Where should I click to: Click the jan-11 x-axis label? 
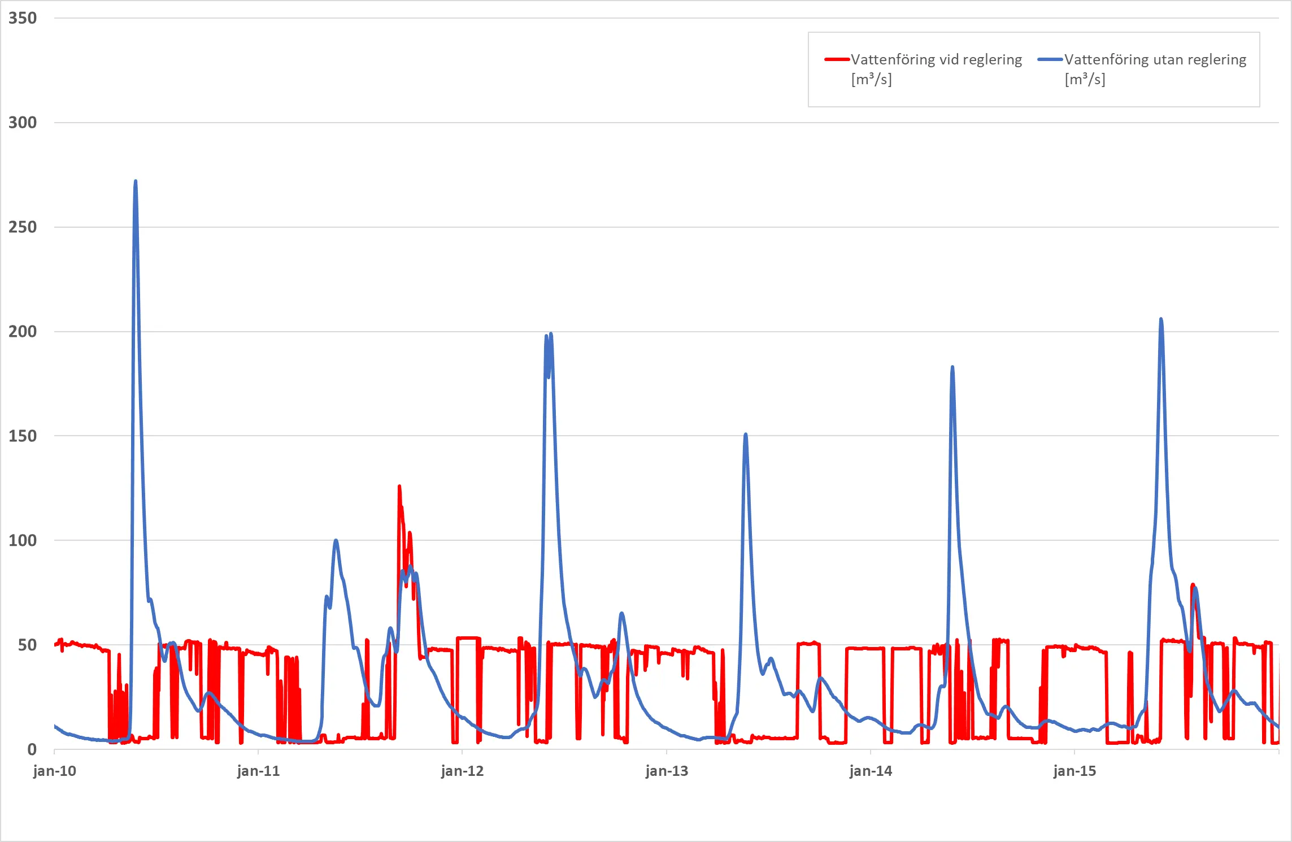258,771
